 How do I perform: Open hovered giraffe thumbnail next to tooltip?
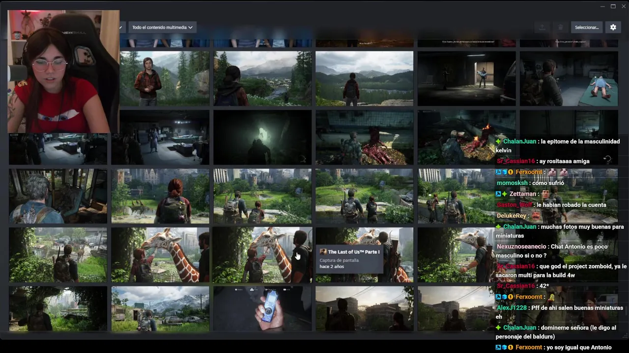262,255
